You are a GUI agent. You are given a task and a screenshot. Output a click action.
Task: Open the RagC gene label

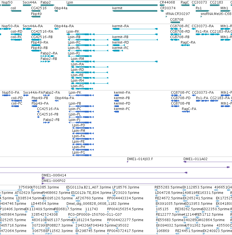point(185,2)
